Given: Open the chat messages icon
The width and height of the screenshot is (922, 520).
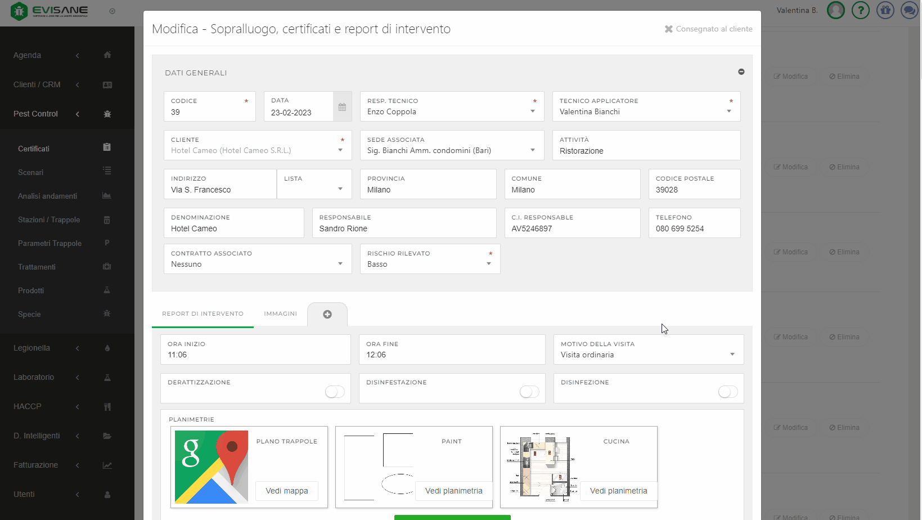Looking at the screenshot, I should pyautogui.click(x=909, y=10).
